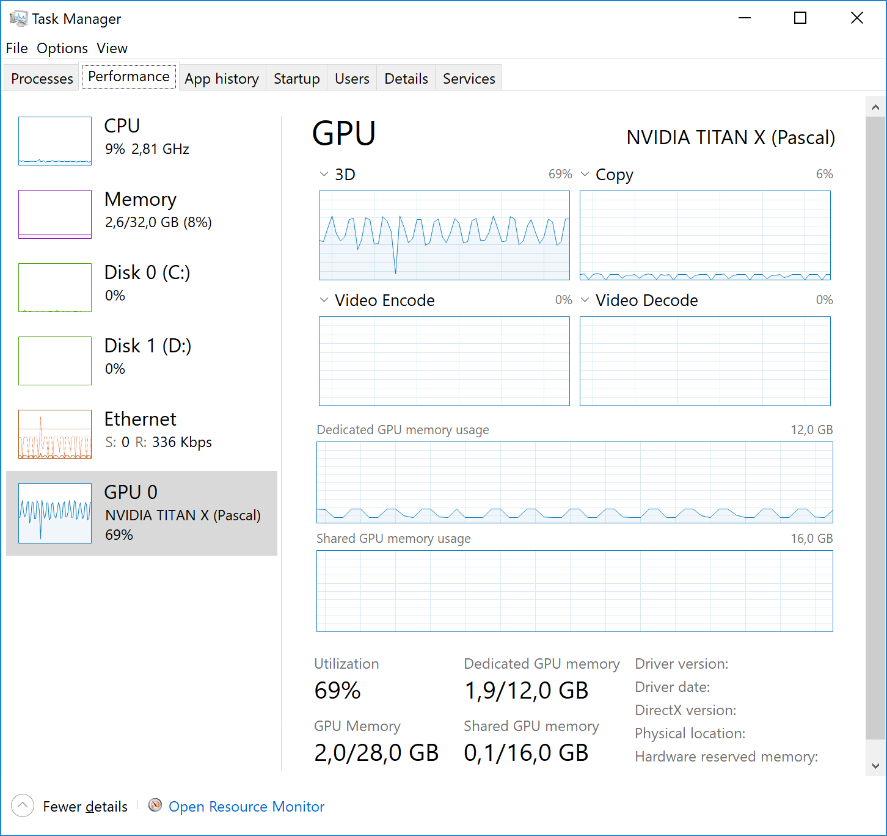Screen dimensions: 887x836
Task: Click the Hardware reserved memory label
Action: 726,757
